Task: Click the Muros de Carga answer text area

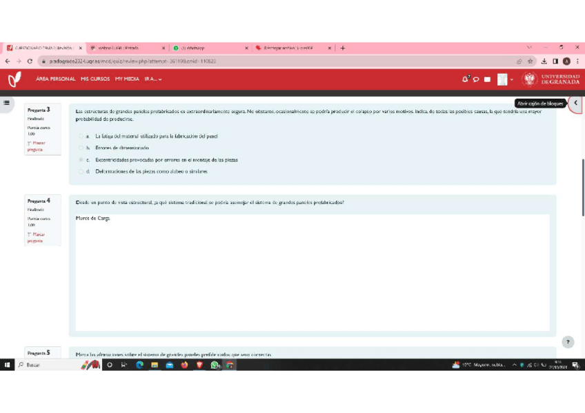Action: [313, 272]
